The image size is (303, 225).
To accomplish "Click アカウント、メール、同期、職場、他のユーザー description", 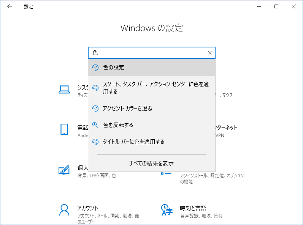I will tap(108, 219).
